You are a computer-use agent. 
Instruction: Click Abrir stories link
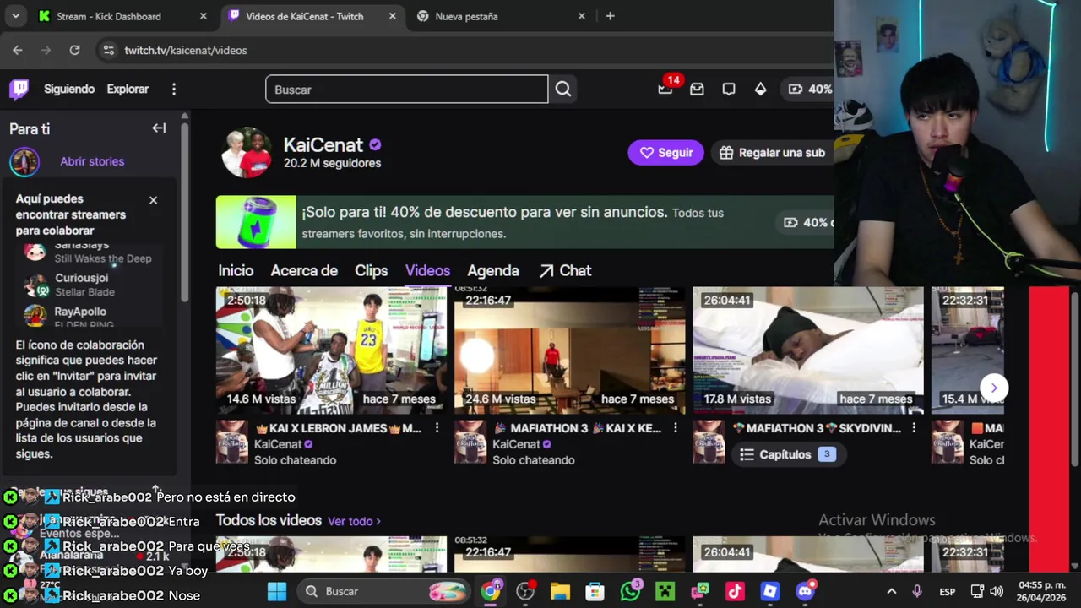(92, 161)
